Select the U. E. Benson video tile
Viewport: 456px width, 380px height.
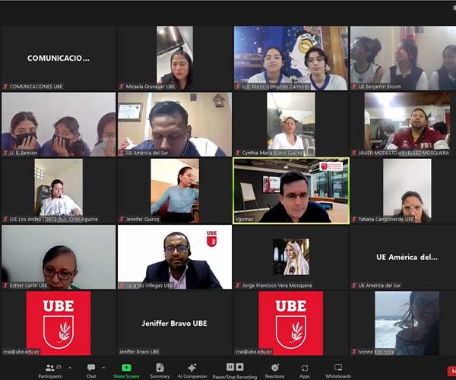59,125
